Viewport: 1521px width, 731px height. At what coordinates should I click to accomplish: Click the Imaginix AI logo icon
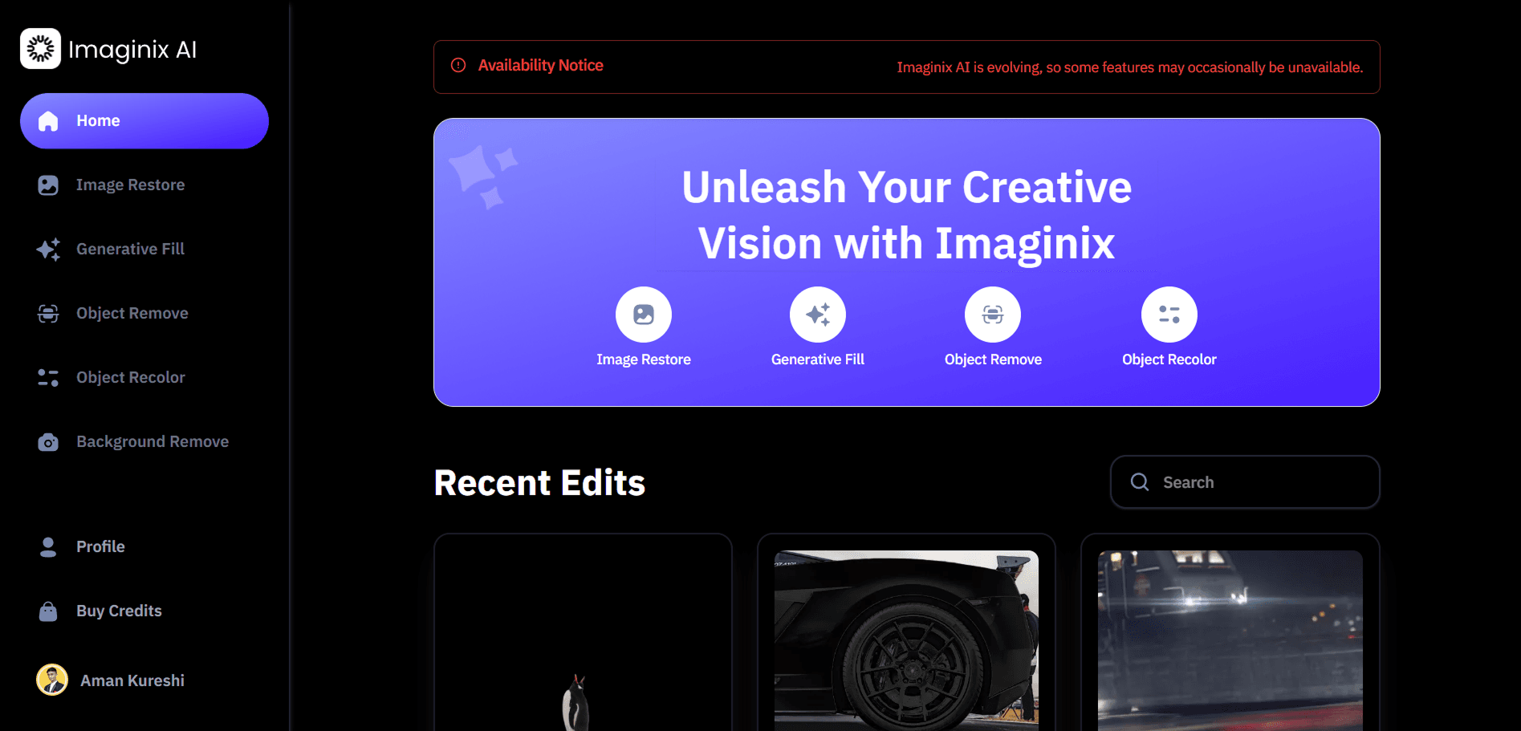click(x=40, y=49)
